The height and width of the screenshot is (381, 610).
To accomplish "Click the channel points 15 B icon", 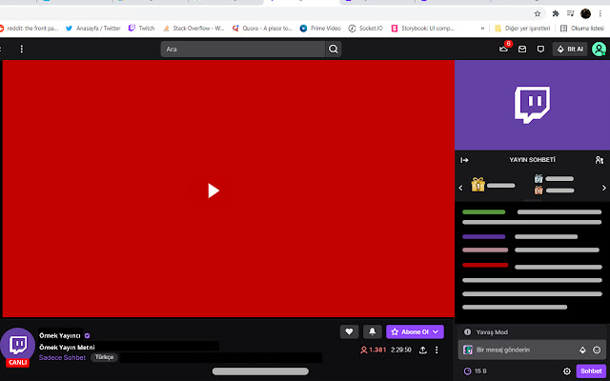I will pyautogui.click(x=468, y=371).
